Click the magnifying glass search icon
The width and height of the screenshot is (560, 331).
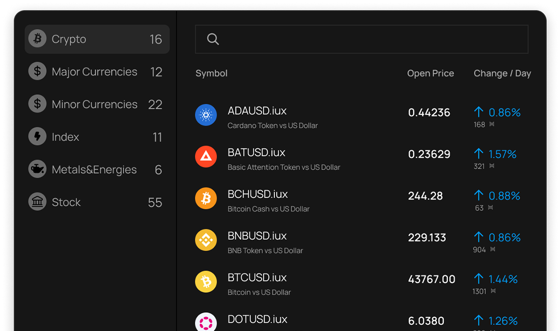coord(213,39)
